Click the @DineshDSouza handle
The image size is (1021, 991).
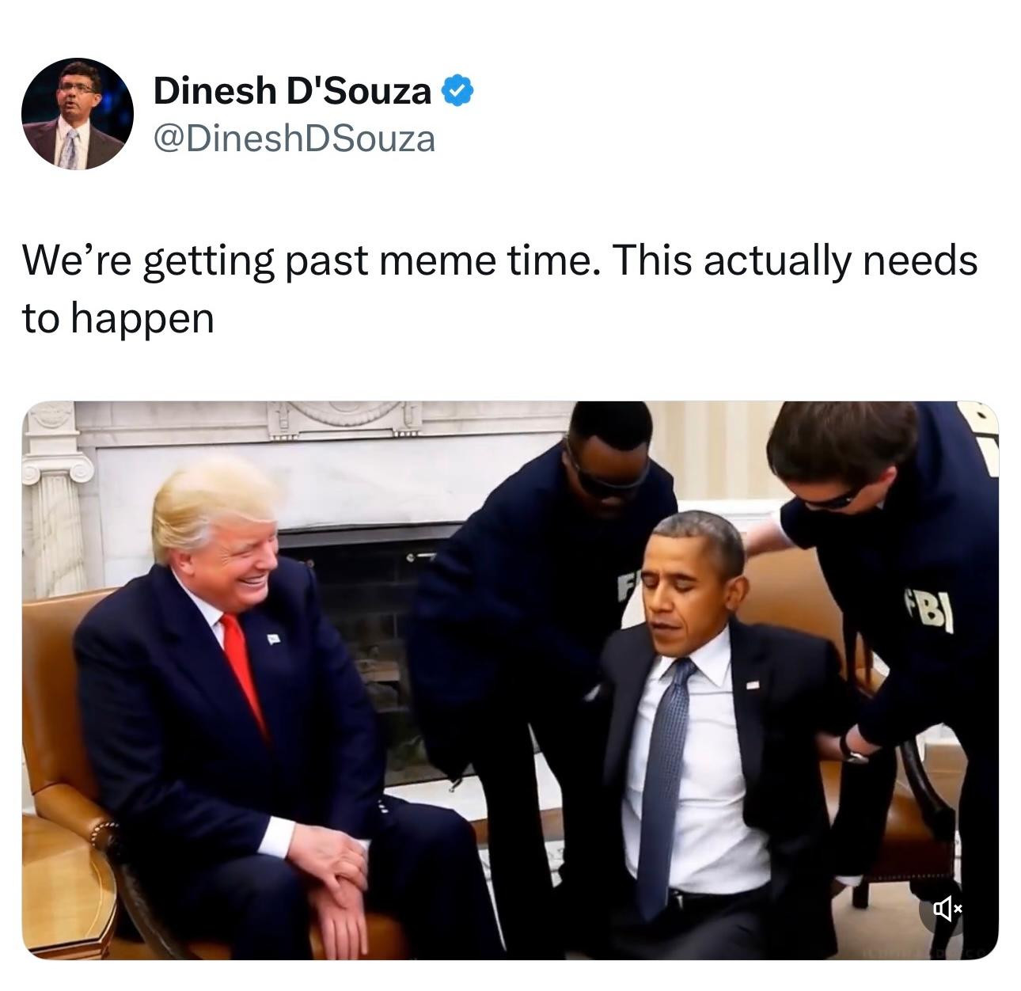294,139
